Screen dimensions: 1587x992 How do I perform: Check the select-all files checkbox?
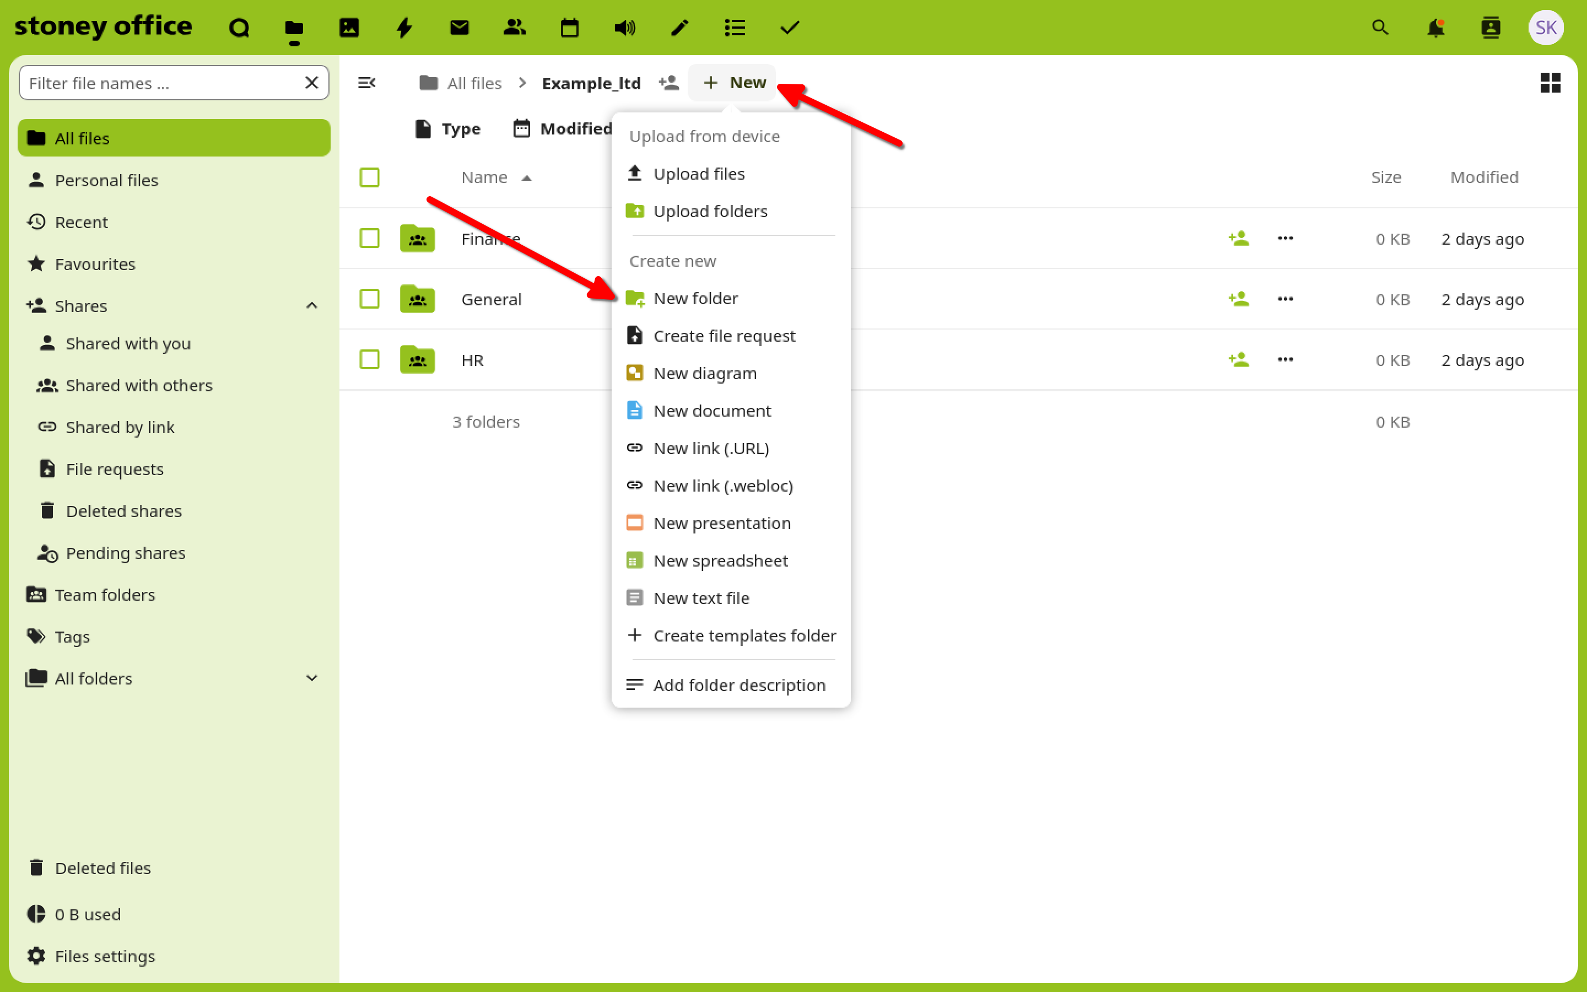(370, 177)
